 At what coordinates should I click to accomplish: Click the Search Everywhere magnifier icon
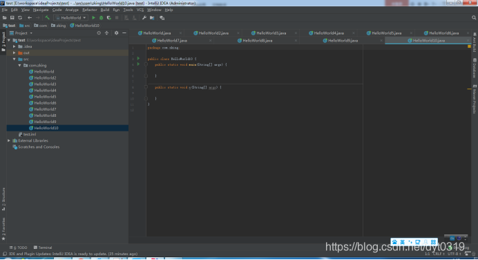coord(474,18)
